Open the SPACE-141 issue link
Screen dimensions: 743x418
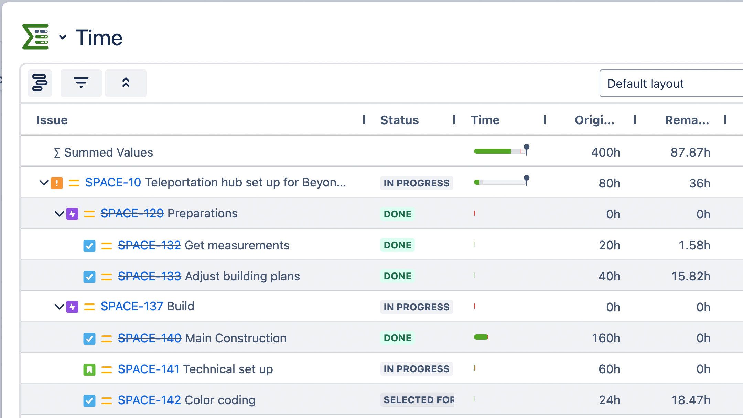coord(149,369)
